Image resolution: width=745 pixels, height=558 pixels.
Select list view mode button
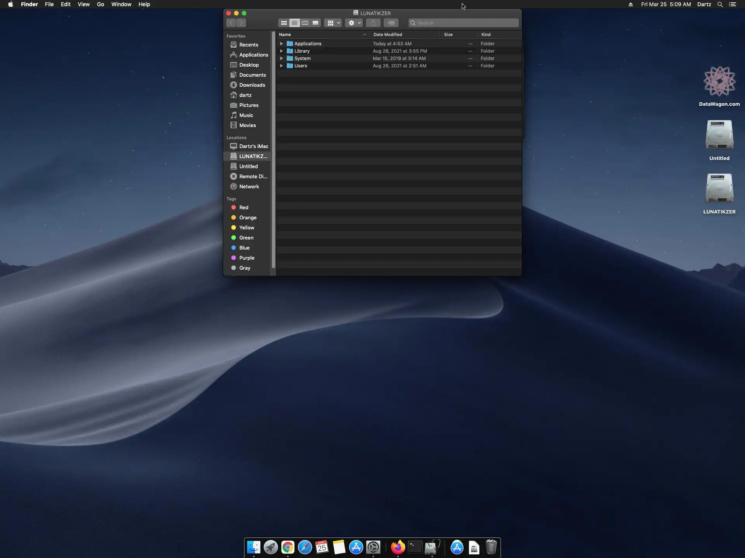click(x=295, y=23)
